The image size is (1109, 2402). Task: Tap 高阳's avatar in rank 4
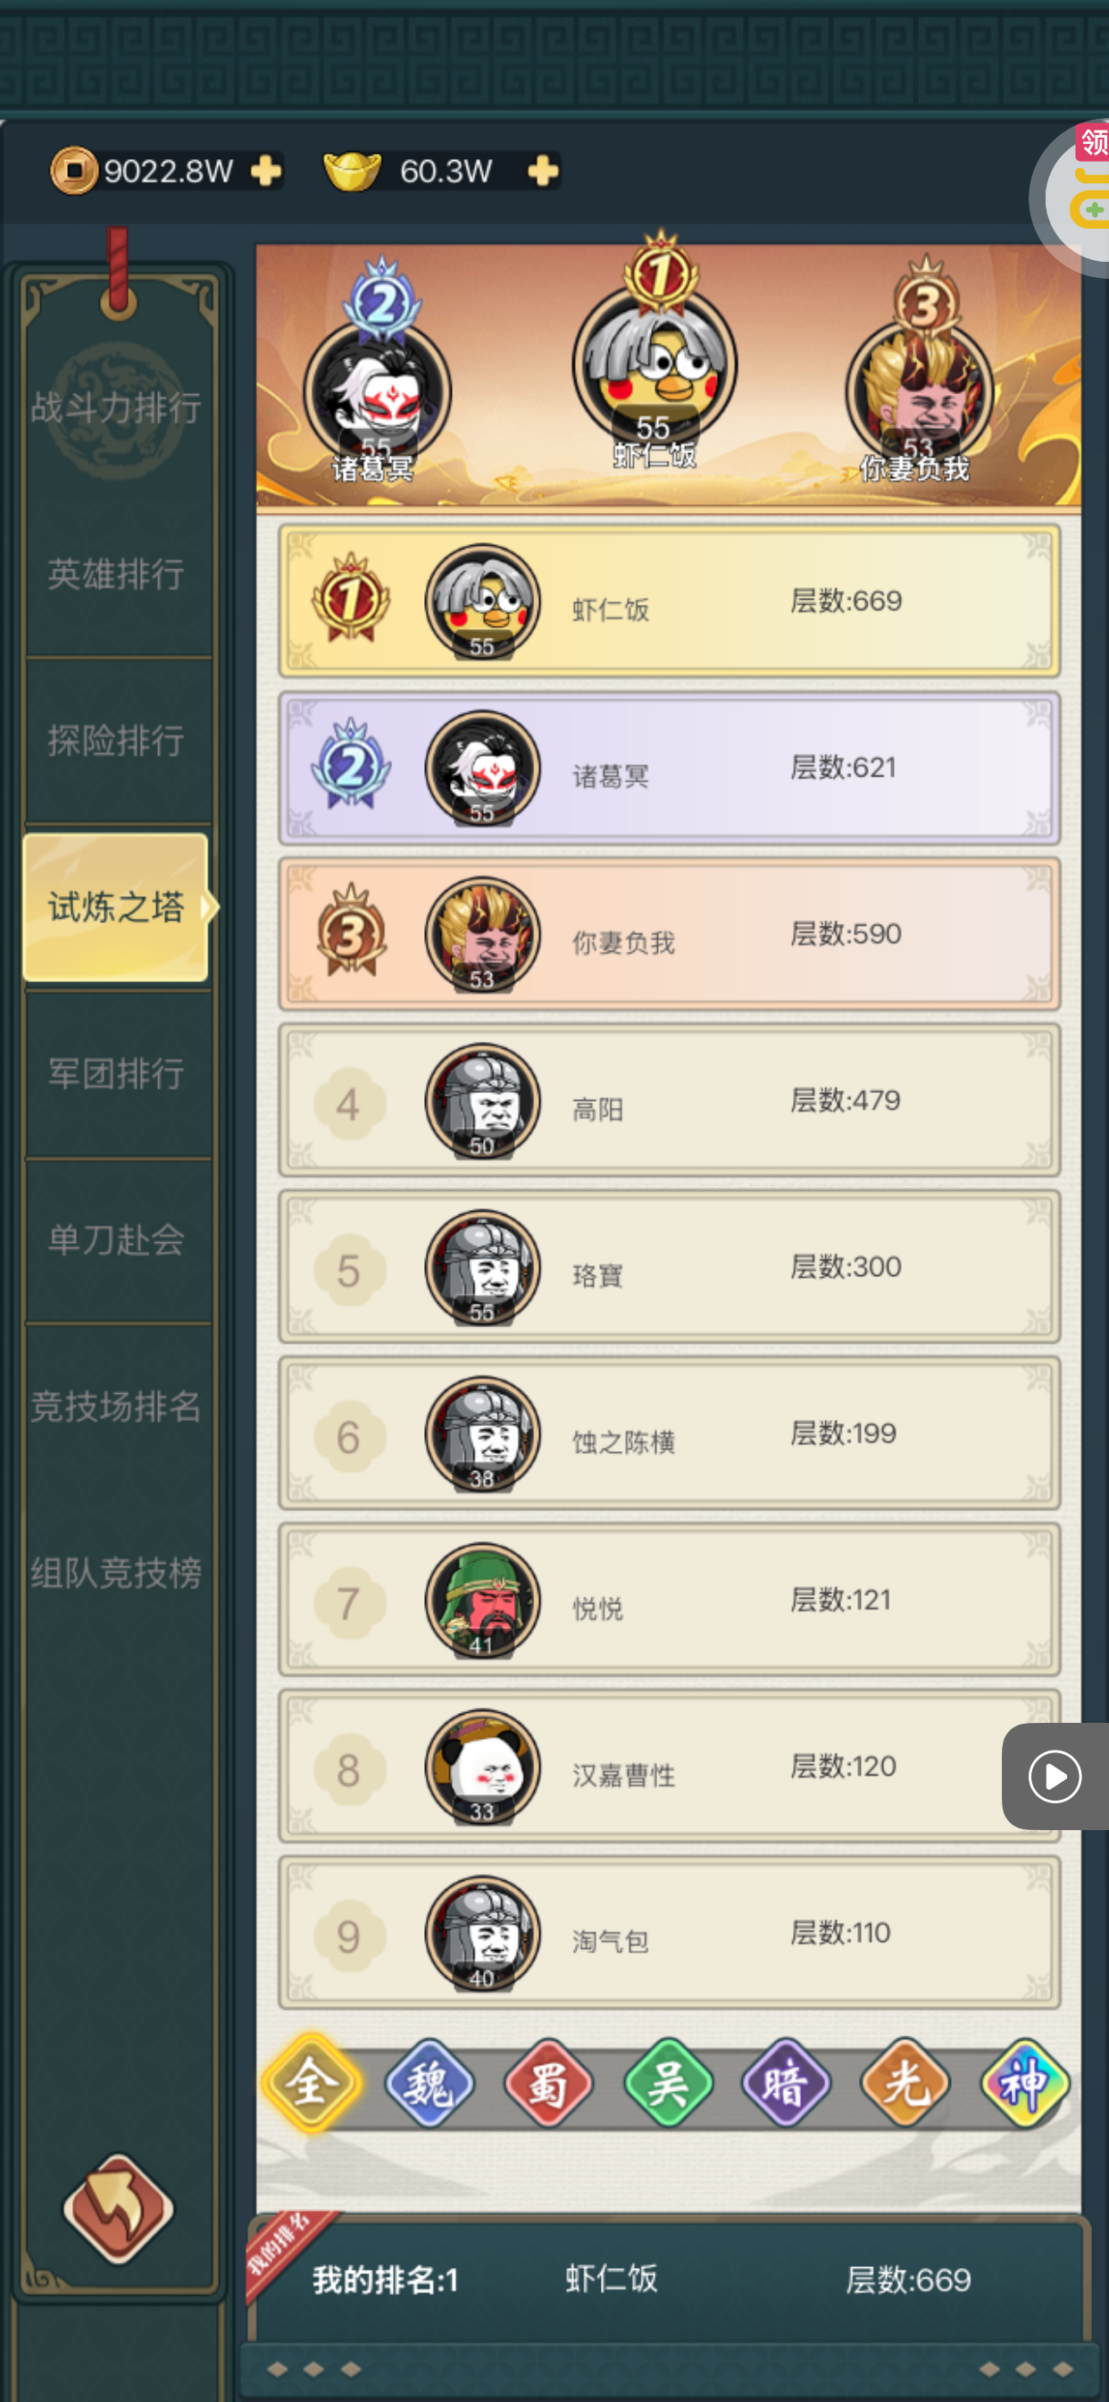pos(483,1100)
